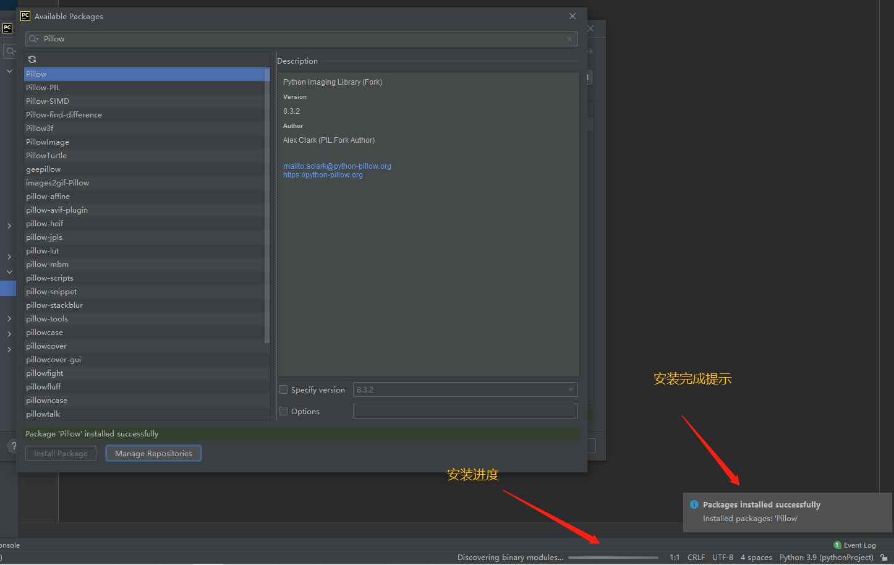Click the reload package list icon
The image size is (894, 565).
tap(32, 59)
